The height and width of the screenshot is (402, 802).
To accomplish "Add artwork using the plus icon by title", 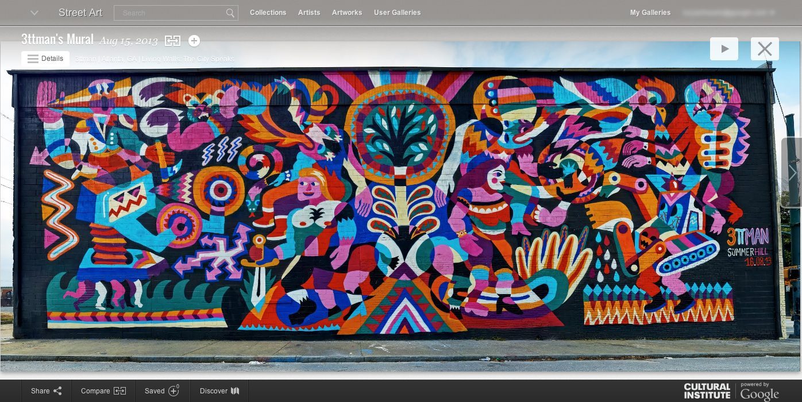I will [194, 41].
